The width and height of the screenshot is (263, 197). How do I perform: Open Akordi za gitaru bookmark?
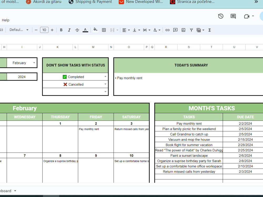coord(44,2)
